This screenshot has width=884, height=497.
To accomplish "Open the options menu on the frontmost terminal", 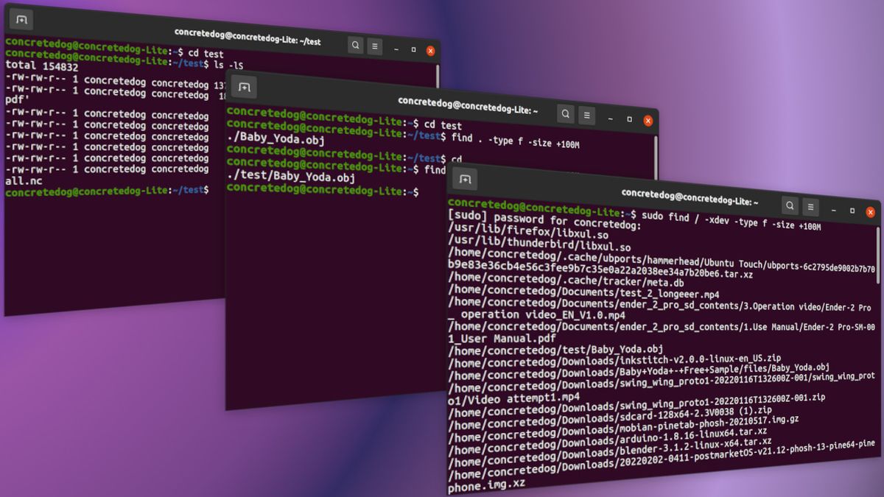I will click(x=810, y=206).
